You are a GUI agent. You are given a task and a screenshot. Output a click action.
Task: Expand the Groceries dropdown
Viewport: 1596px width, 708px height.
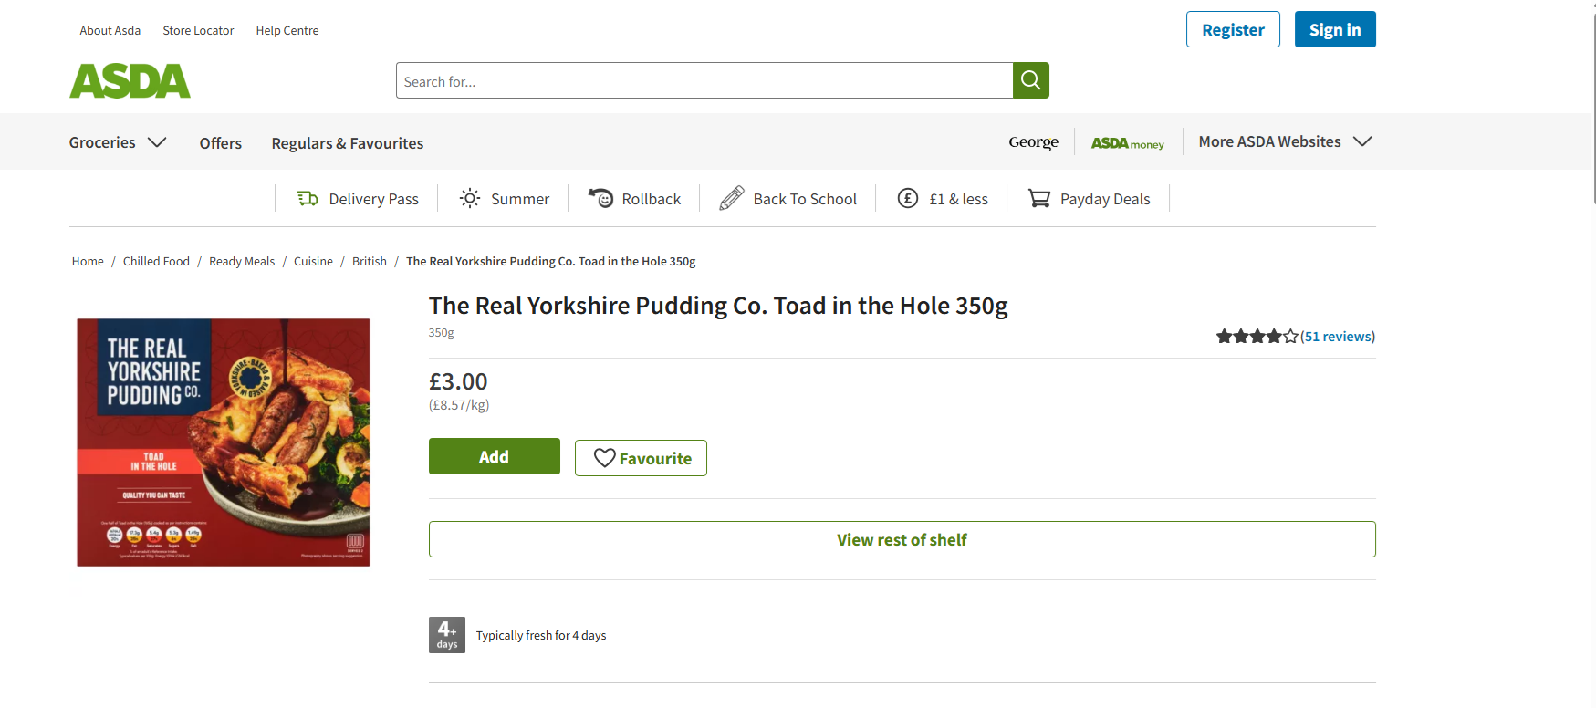pos(118,142)
